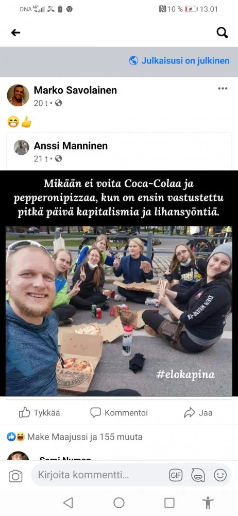Tap the camera icon in comment bar
This screenshot has height=516, width=238.
tap(15, 476)
